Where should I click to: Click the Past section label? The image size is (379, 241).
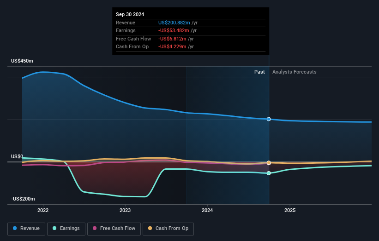pos(259,72)
